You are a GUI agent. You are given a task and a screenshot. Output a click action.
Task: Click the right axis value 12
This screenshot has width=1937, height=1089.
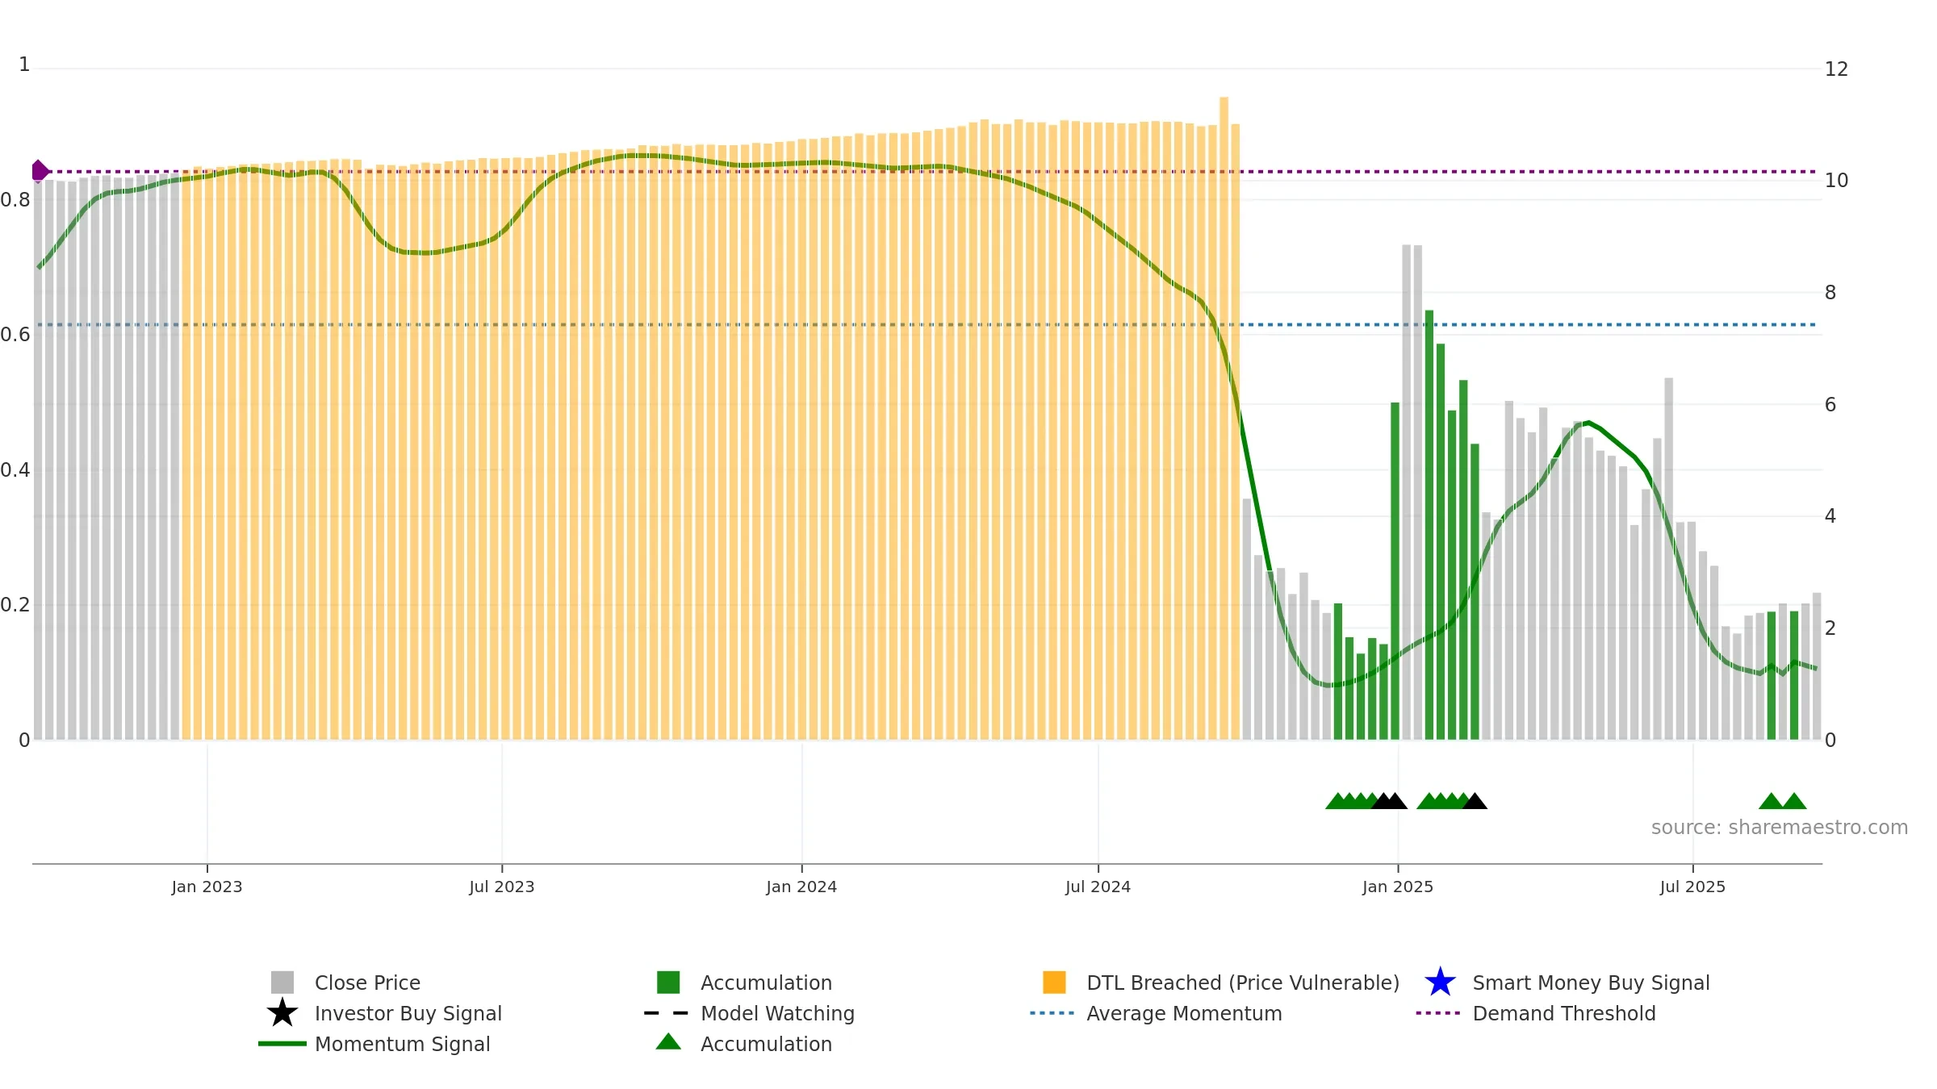pos(1836,69)
